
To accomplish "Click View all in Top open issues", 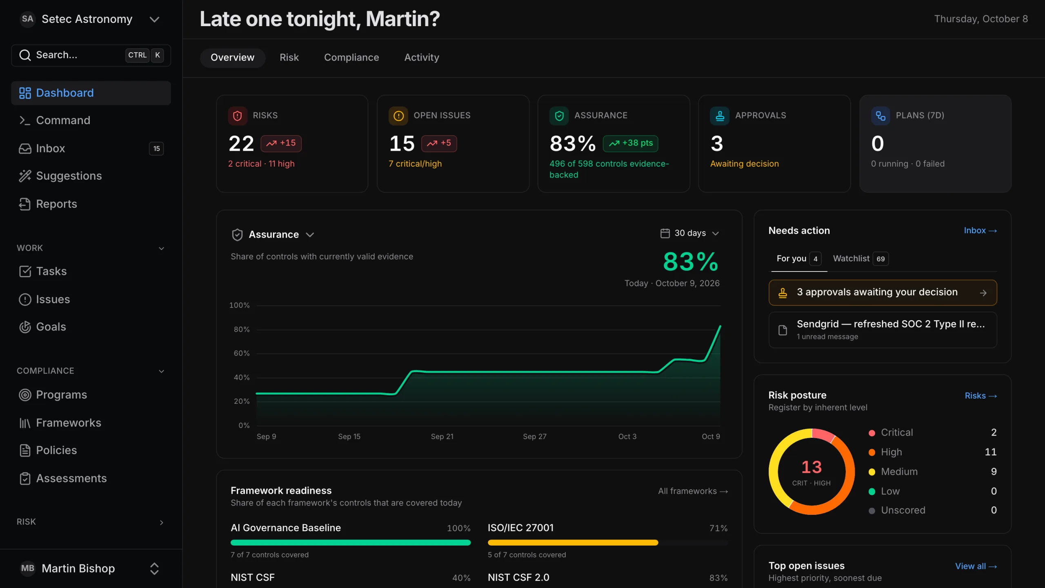I will point(976,566).
